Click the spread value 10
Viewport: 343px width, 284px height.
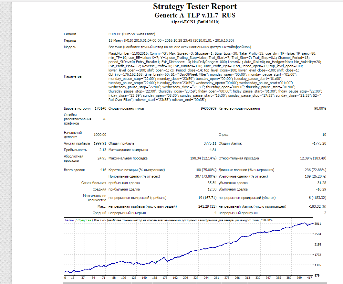[x=324, y=135]
